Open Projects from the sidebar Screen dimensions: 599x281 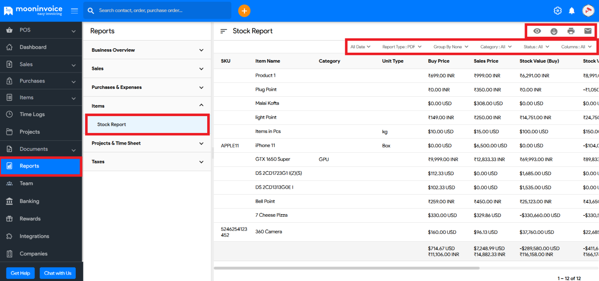[x=41, y=132]
